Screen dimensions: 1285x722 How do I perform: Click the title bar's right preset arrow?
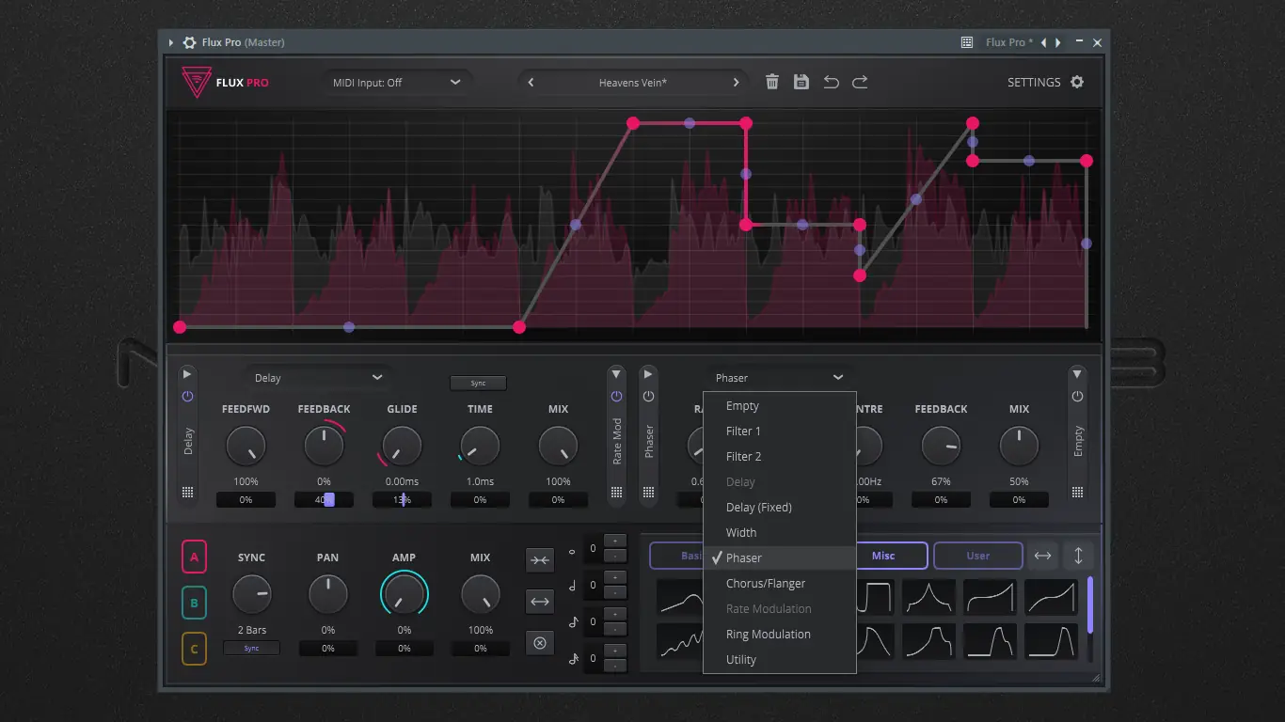coord(1058,42)
